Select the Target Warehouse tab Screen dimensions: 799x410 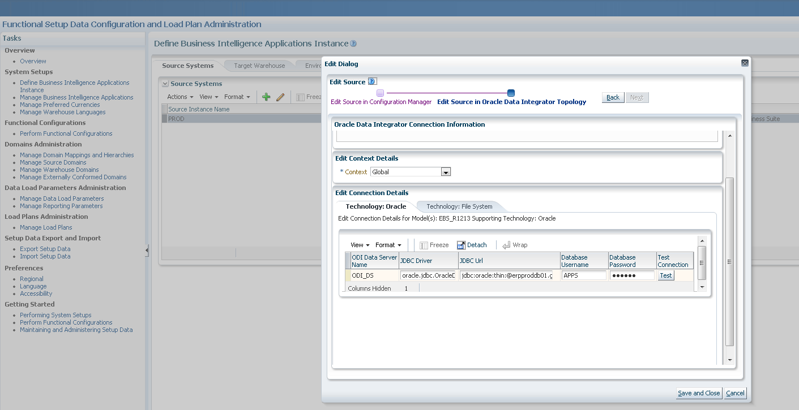click(x=260, y=65)
